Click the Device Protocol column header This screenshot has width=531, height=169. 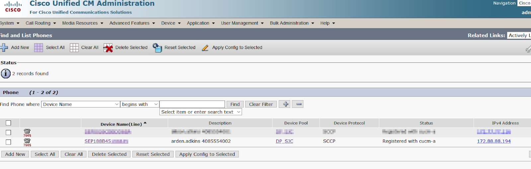coord(349,123)
